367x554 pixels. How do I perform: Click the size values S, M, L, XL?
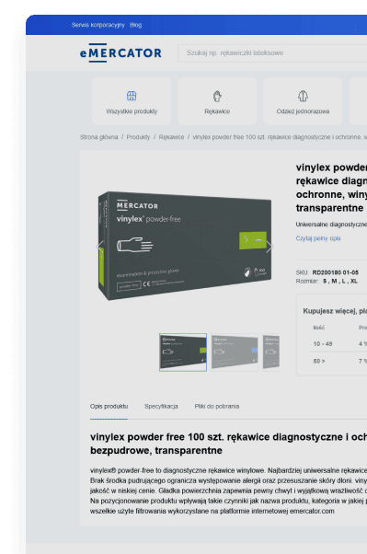(340, 282)
